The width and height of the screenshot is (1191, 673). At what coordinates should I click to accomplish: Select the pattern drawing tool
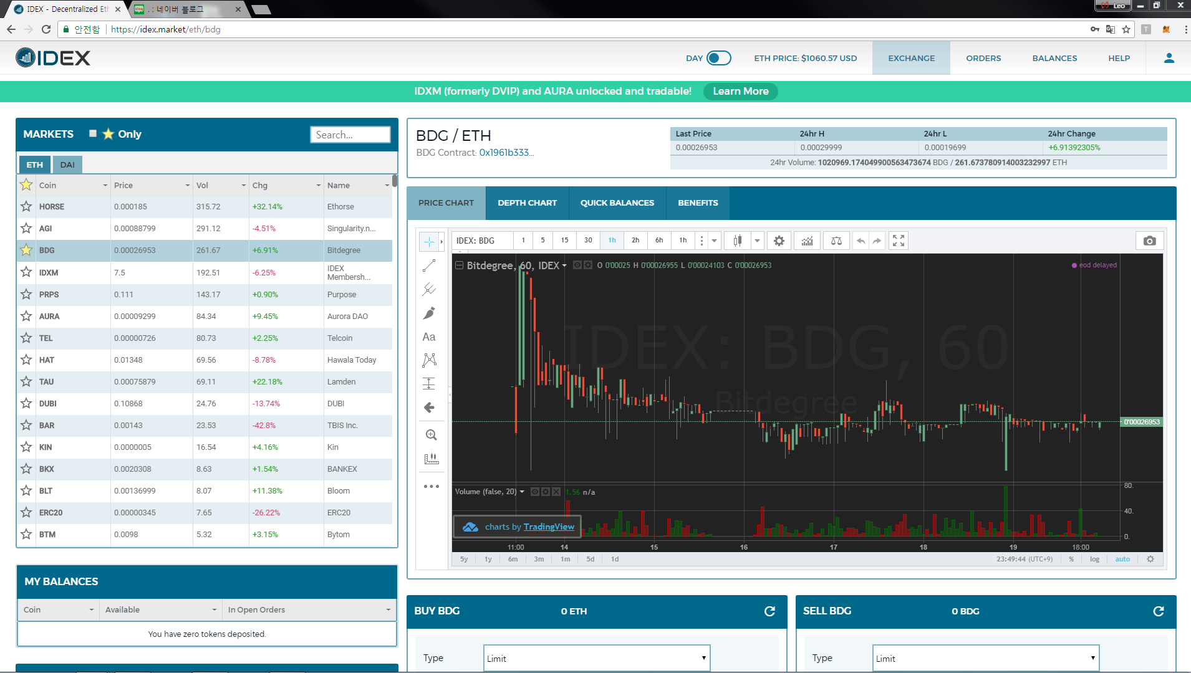point(429,360)
